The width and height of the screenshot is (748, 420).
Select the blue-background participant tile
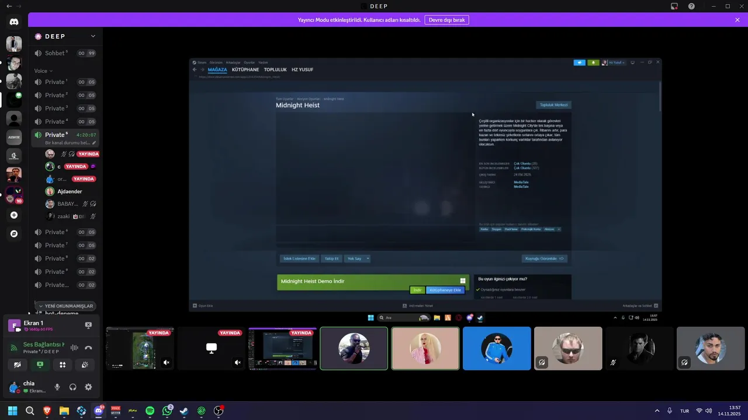pos(497,348)
